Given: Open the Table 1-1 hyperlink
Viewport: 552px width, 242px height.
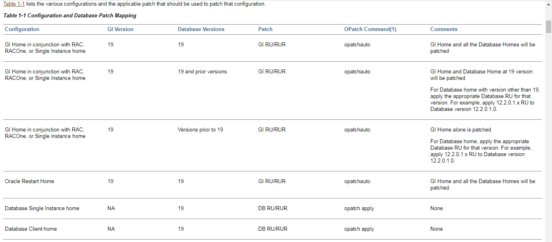Looking at the screenshot, I should click(14, 4).
